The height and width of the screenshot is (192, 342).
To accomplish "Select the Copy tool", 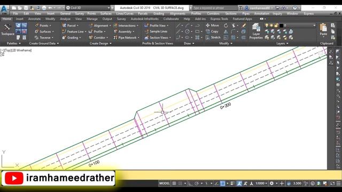I will tap(212, 31).
